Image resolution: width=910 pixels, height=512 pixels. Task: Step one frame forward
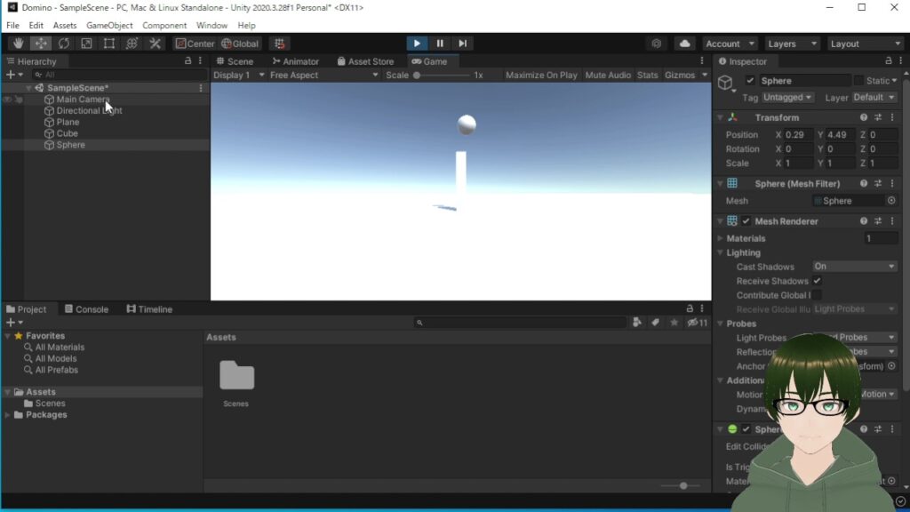[x=462, y=44]
